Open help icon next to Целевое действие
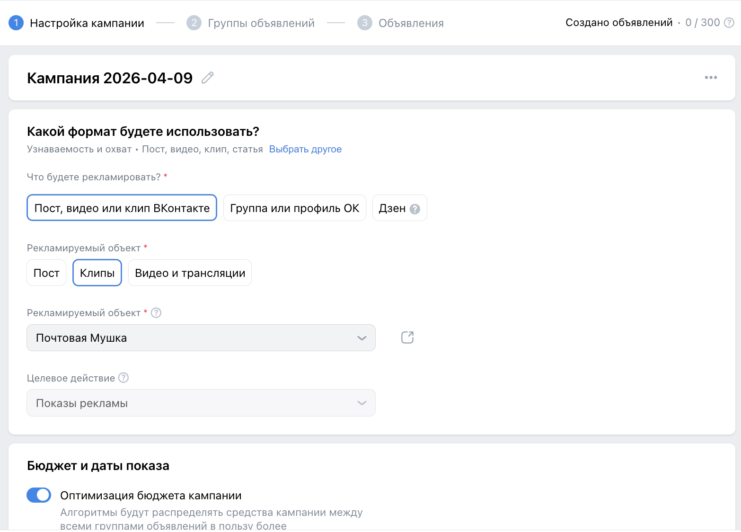This screenshot has width=741, height=532. 123,378
